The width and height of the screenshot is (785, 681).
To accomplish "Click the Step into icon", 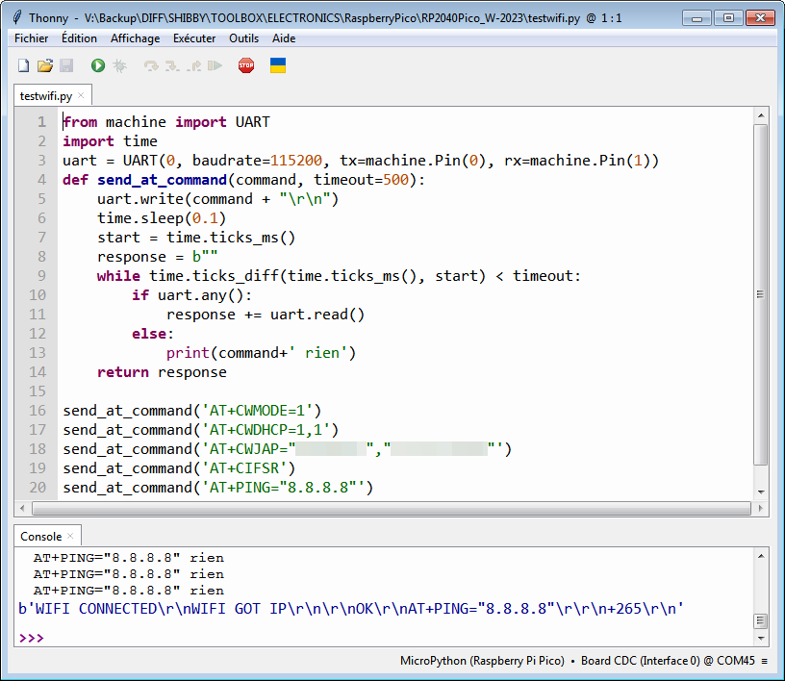I will click(x=172, y=65).
